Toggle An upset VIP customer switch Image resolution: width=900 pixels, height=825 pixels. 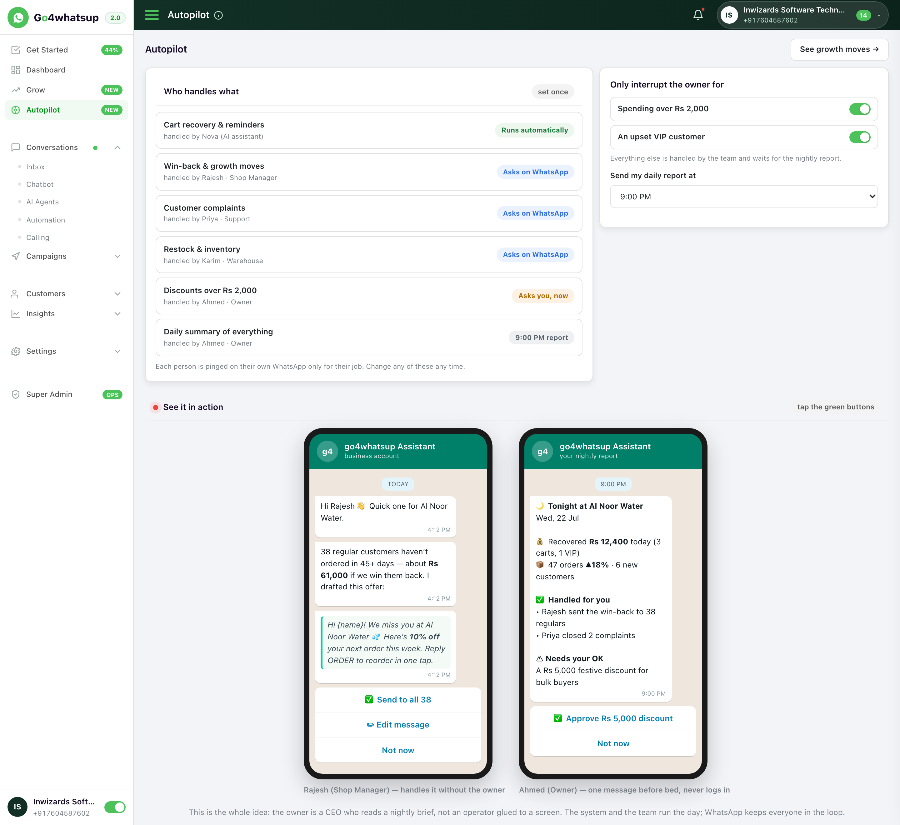pyautogui.click(x=860, y=137)
